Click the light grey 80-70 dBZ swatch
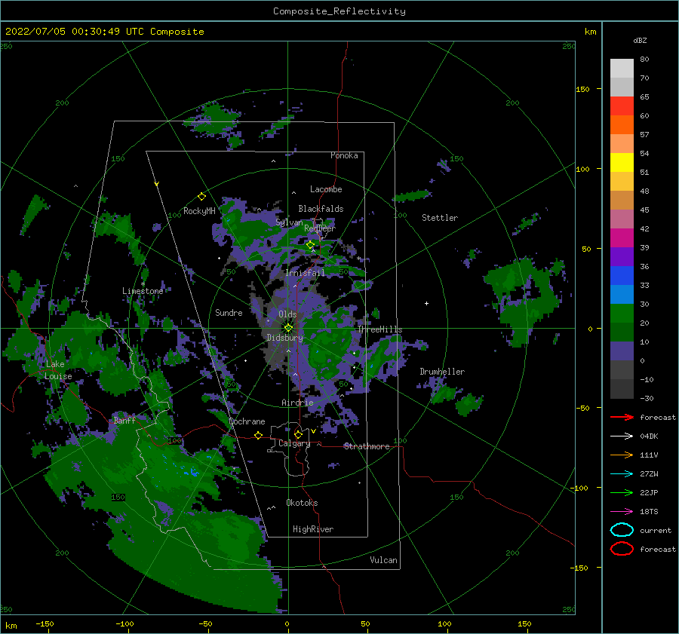679x634 pixels. point(622,69)
